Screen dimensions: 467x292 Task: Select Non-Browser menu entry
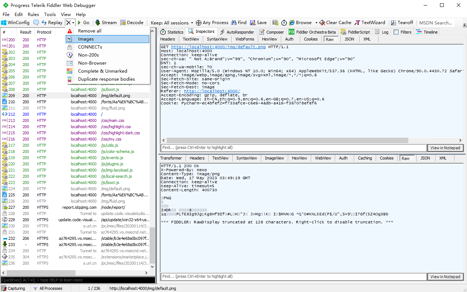(x=108, y=63)
